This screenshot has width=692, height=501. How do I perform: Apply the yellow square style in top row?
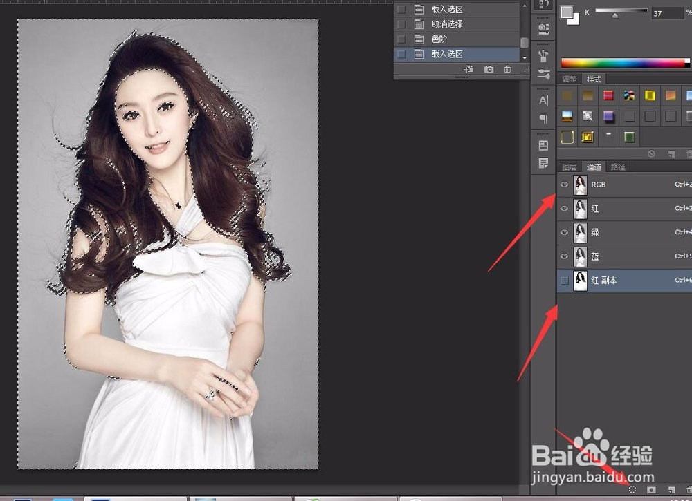650,95
